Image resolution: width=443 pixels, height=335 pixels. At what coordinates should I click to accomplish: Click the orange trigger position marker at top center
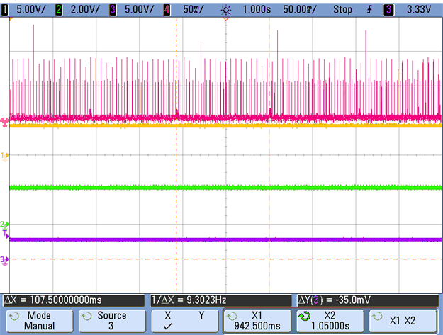click(225, 18)
